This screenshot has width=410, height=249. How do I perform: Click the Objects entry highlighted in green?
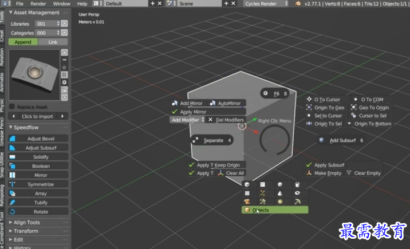point(275,210)
